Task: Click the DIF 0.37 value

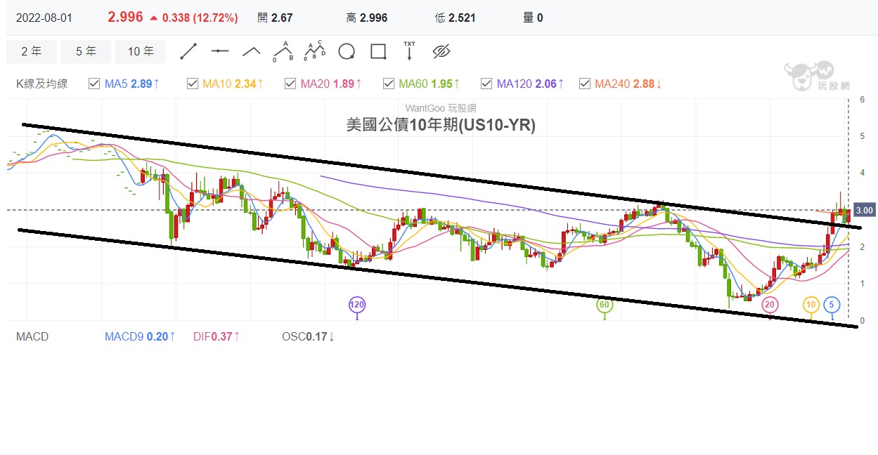Action: pyautogui.click(x=217, y=336)
